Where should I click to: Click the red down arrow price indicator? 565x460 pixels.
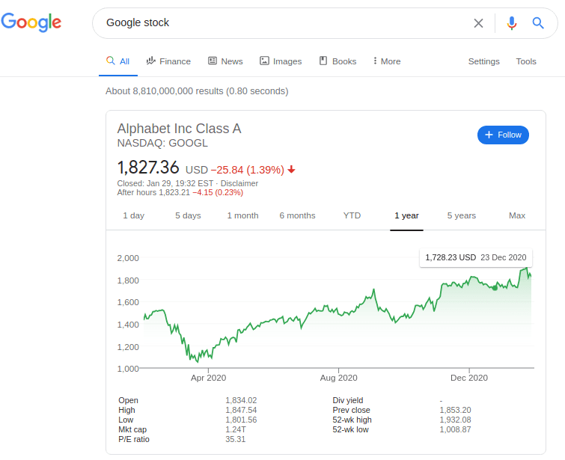[292, 169]
